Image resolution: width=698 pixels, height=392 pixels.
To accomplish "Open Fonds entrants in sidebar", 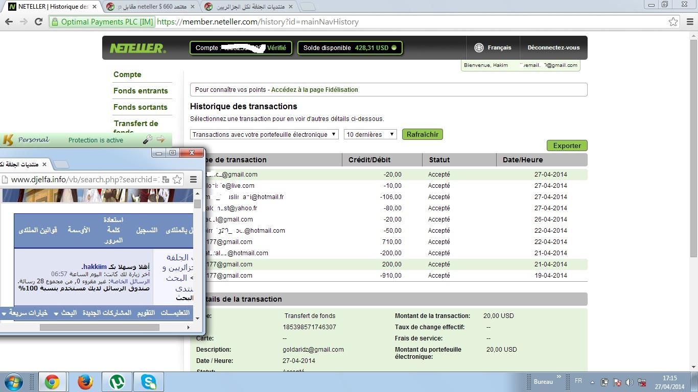I will pos(141,91).
